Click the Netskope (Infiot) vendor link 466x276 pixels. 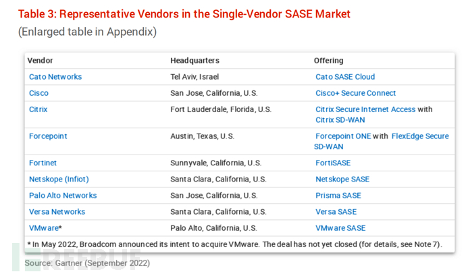pyautogui.click(x=59, y=180)
